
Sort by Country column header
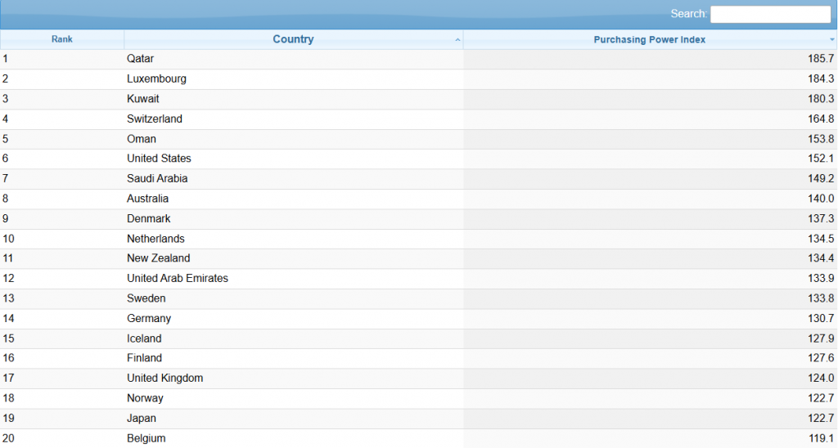coord(294,39)
